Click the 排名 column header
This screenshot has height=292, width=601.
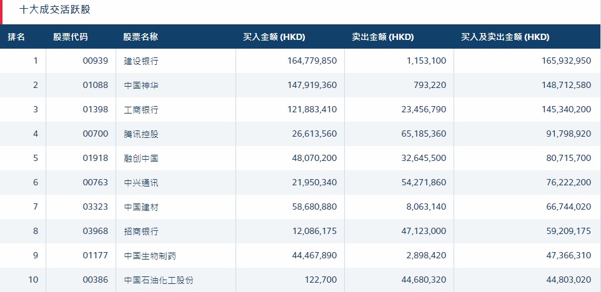click(16, 37)
